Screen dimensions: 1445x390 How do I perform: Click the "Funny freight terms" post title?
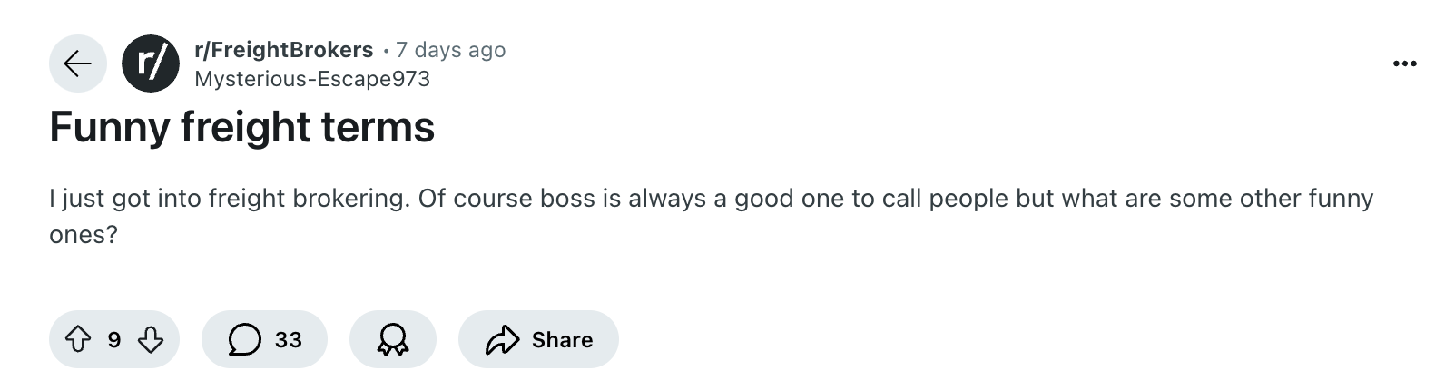241,127
